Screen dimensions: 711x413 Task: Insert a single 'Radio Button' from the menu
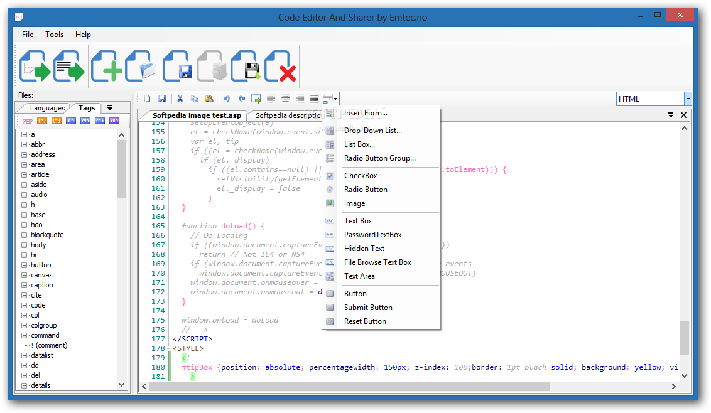381,190
